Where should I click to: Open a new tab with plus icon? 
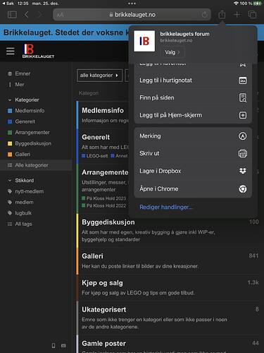(237, 15)
